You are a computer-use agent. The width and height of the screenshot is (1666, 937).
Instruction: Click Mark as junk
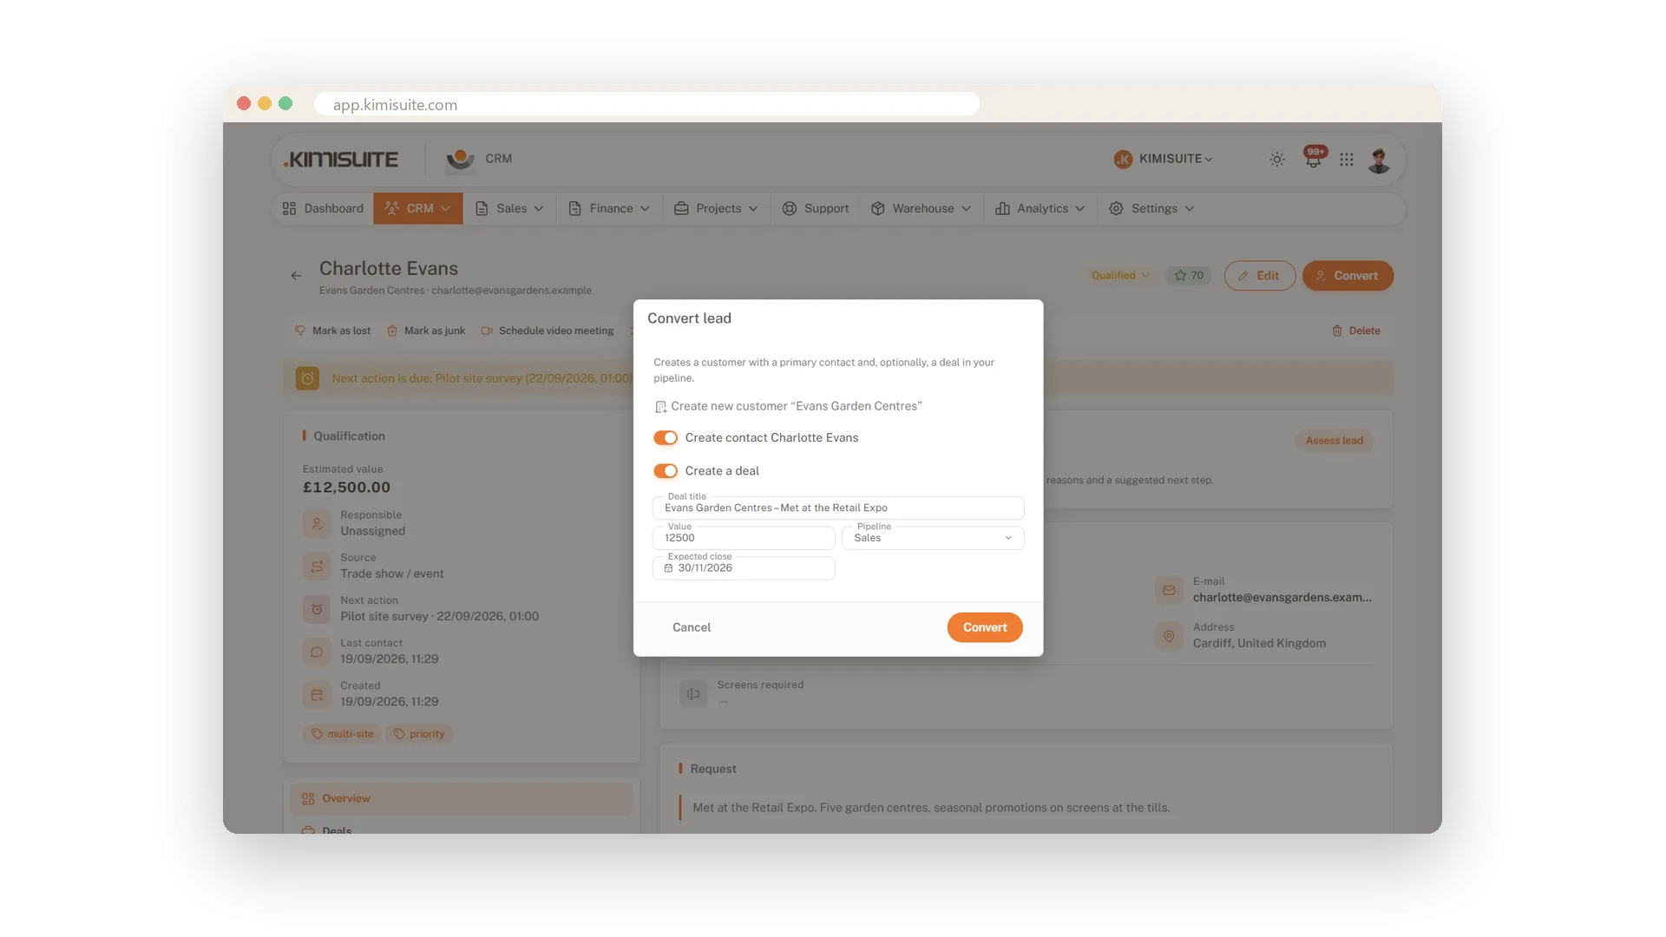coord(426,331)
